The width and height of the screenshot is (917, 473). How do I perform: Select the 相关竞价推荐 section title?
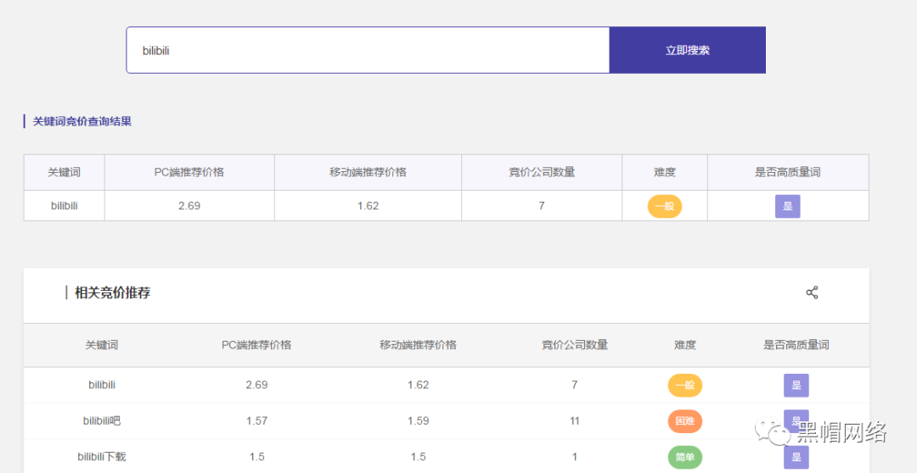tap(112, 293)
